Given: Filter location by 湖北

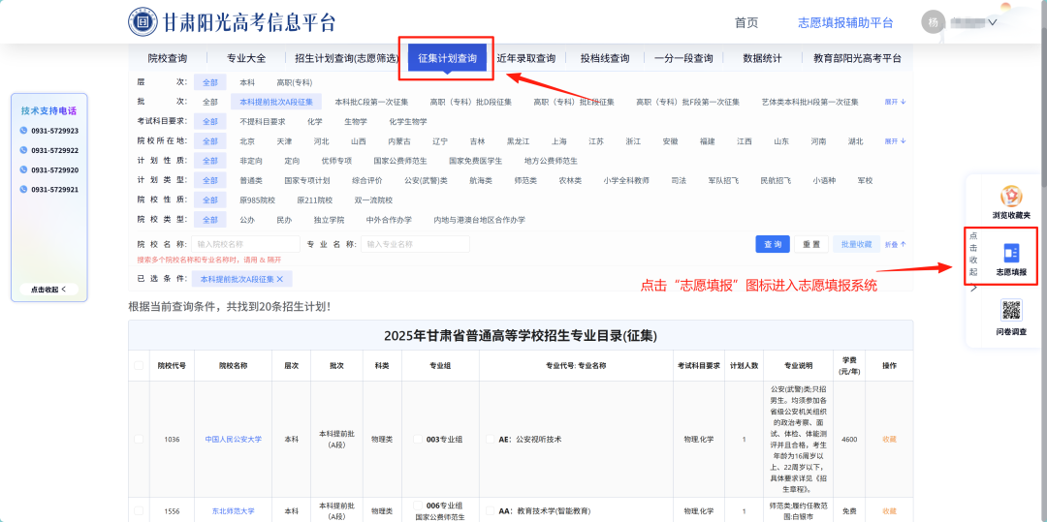Looking at the screenshot, I should click(855, 141).
